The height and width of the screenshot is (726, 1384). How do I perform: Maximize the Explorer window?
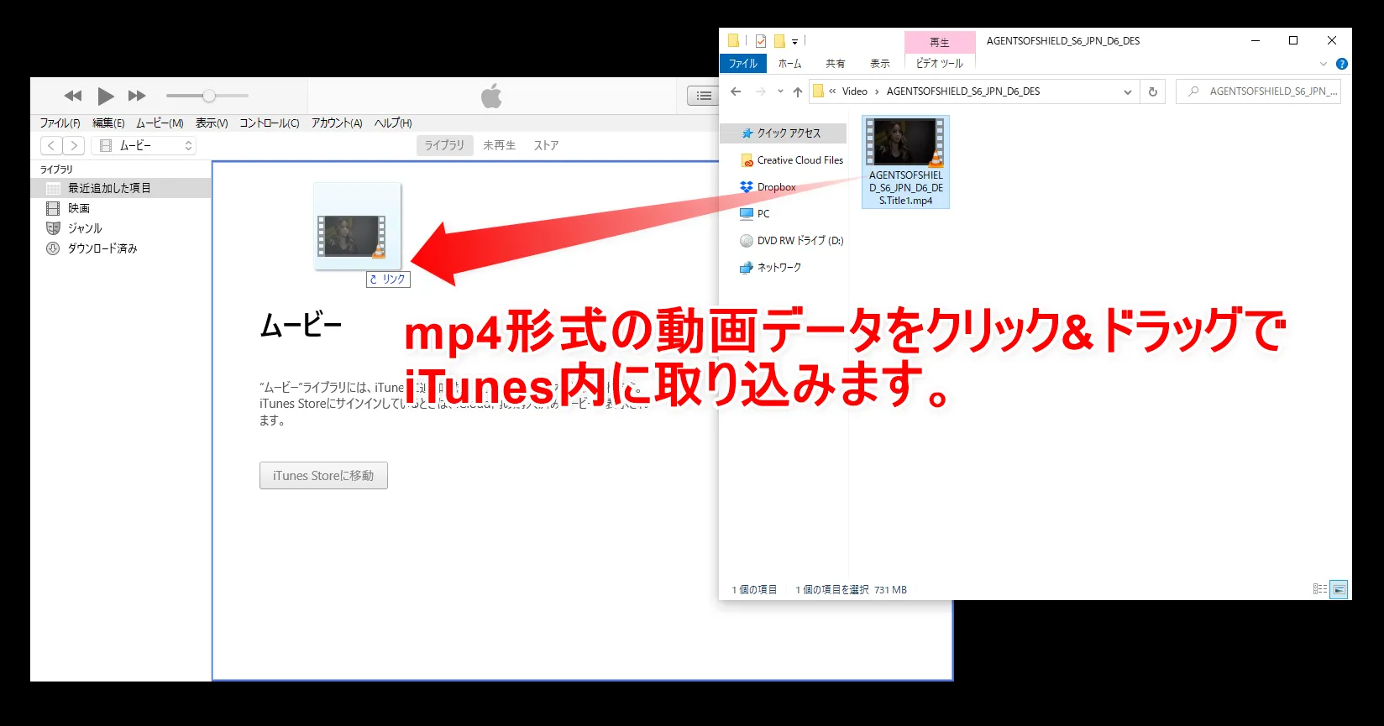point(1293,40)
